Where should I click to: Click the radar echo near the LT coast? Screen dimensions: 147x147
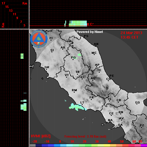tap(77, 107)
